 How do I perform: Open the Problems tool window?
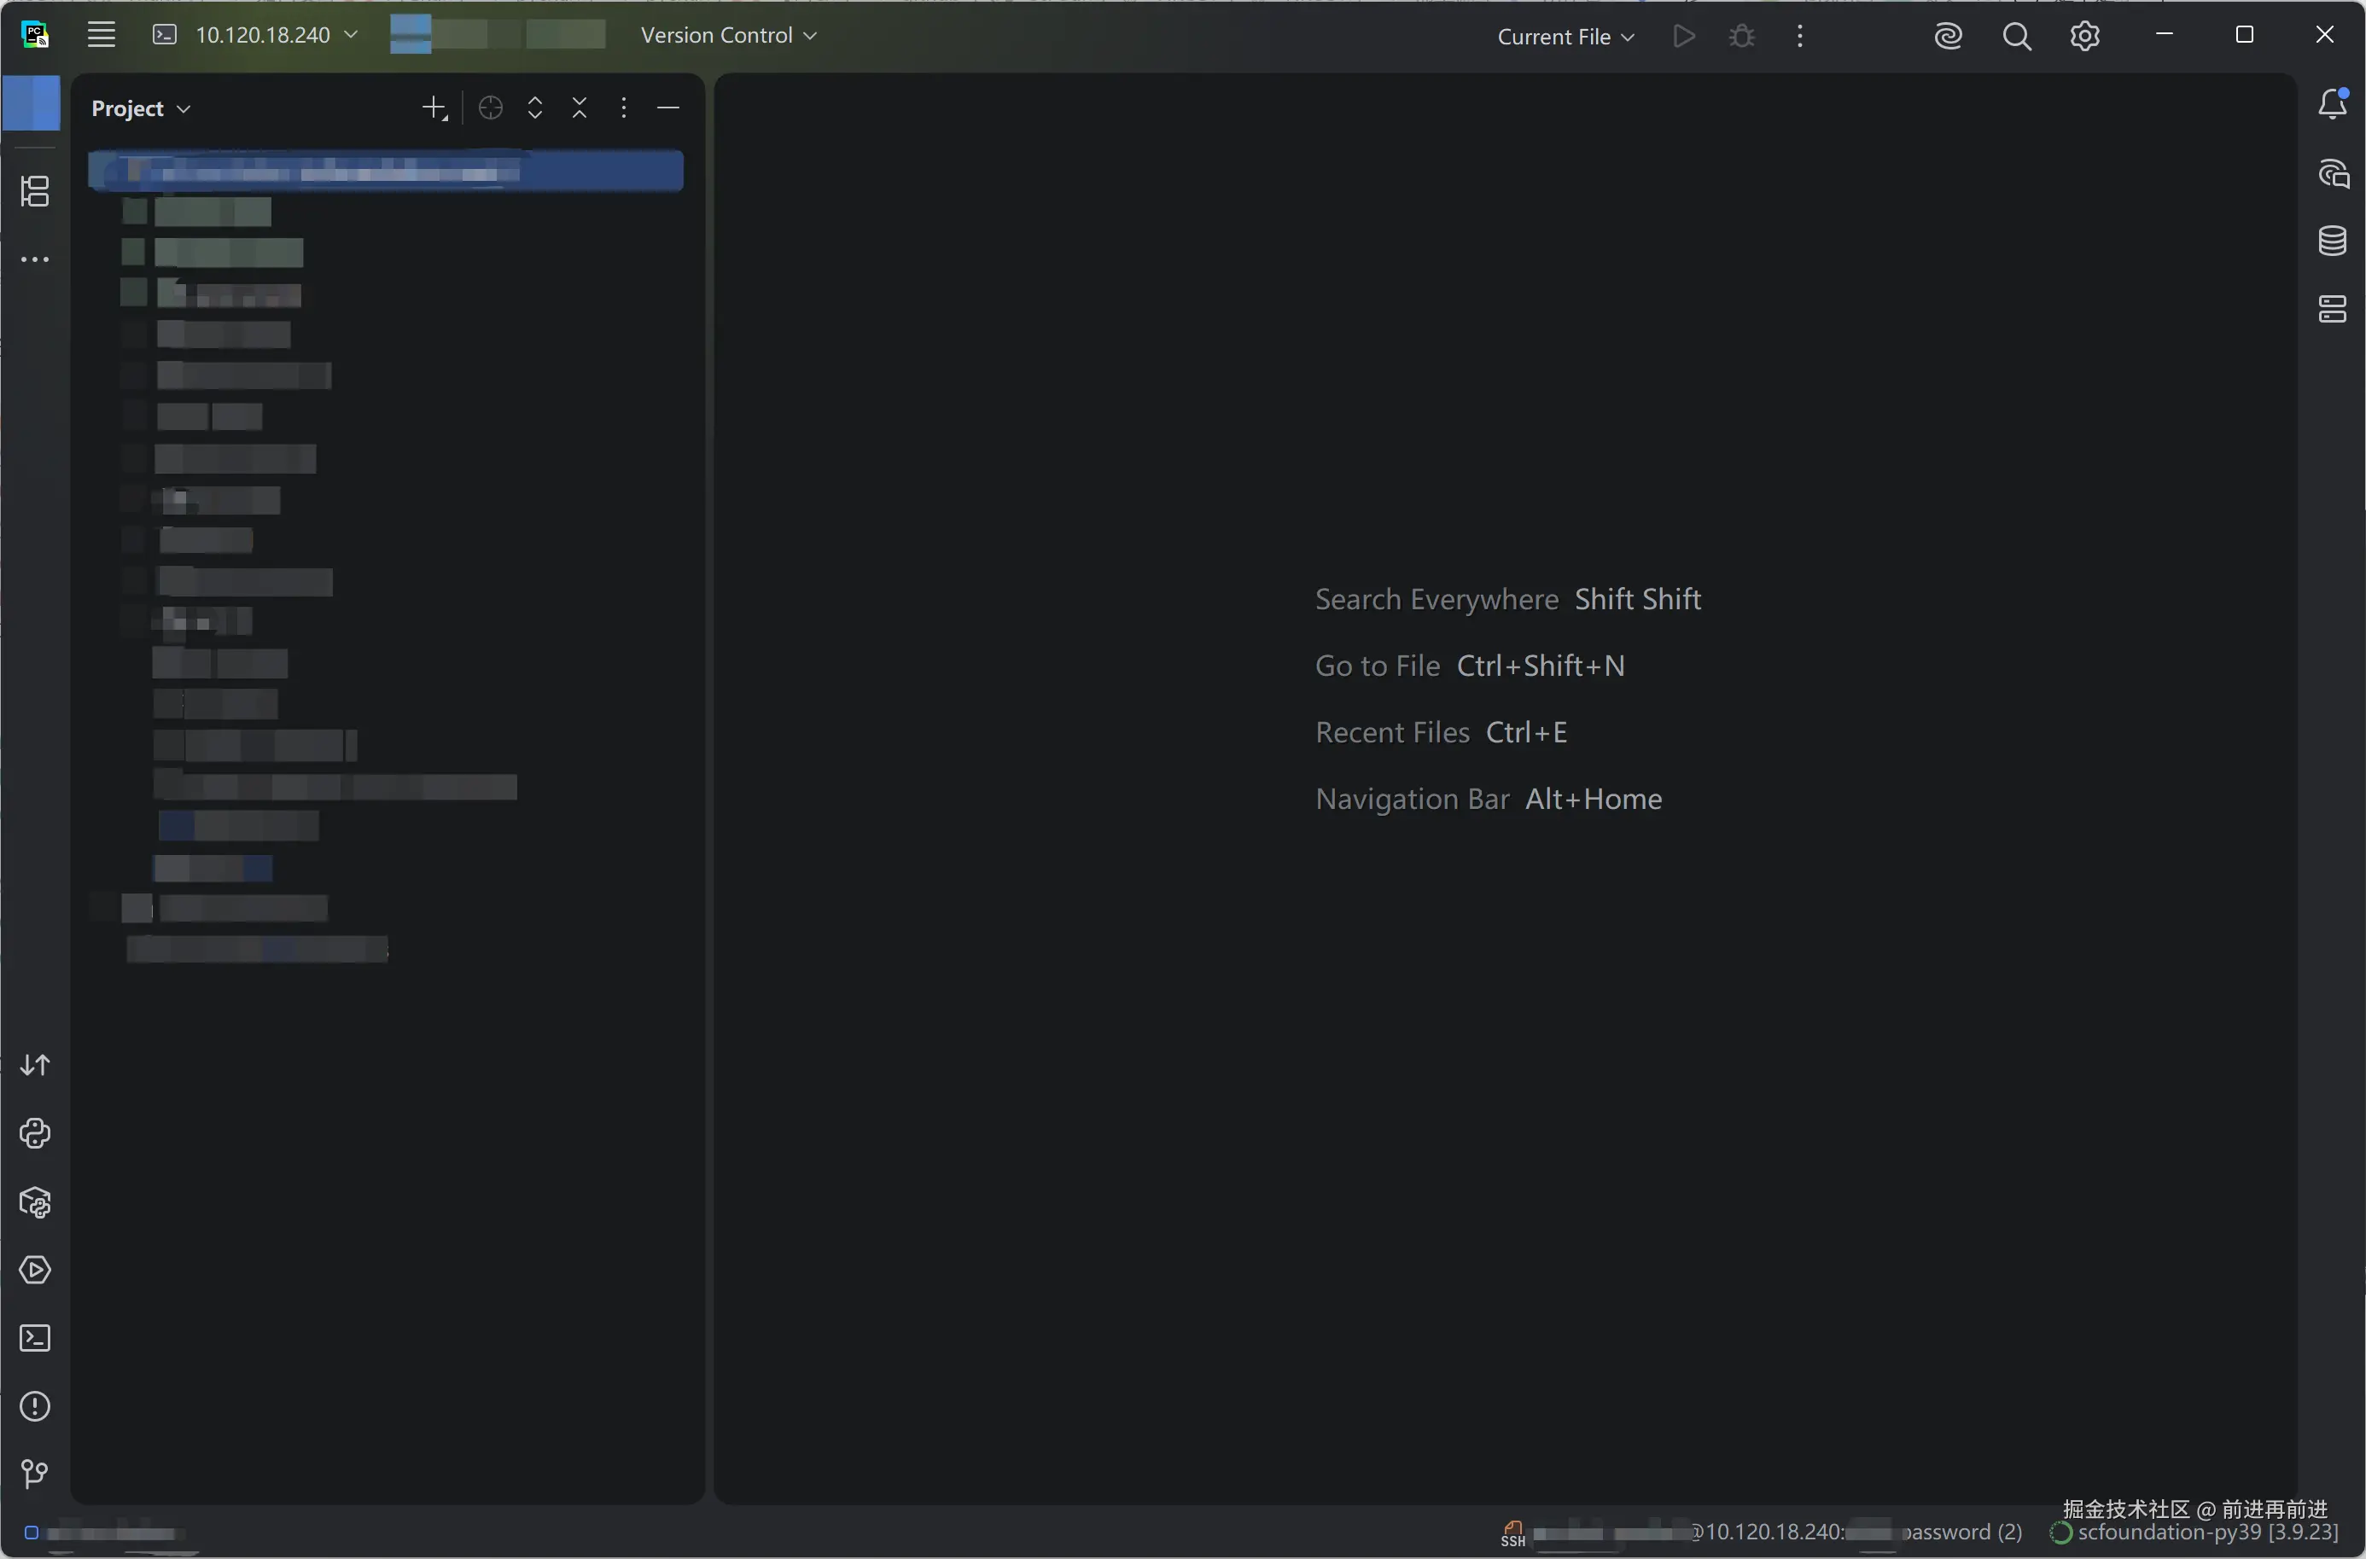35,1406
